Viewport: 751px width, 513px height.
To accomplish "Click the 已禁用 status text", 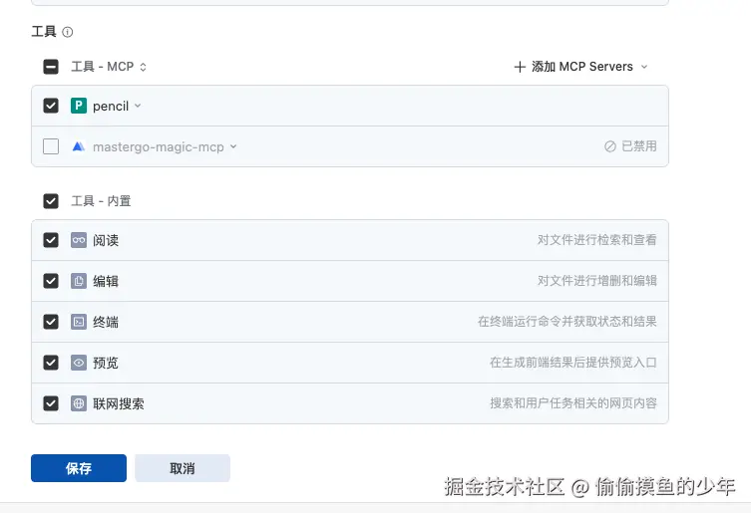I will (x=639, y=146).
